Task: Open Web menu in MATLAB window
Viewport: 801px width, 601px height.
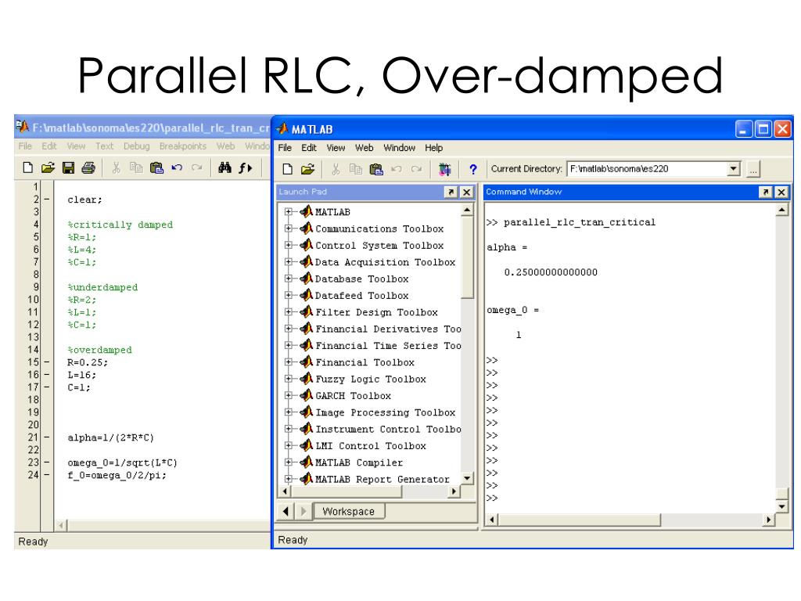Action: (x=365, y=148)
